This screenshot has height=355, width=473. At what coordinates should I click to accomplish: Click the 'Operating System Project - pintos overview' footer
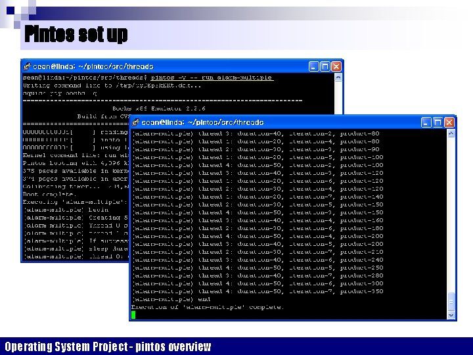tap(108, 346)
